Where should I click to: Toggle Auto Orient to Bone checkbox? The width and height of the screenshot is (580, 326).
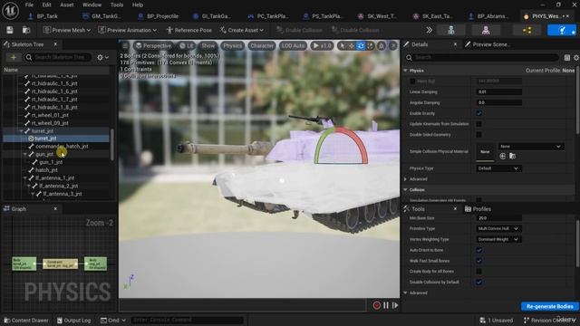(x=479, y=250)
